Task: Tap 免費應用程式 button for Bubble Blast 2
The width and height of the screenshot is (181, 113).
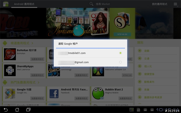Action: pyautogui.click(x=126, y=99)
